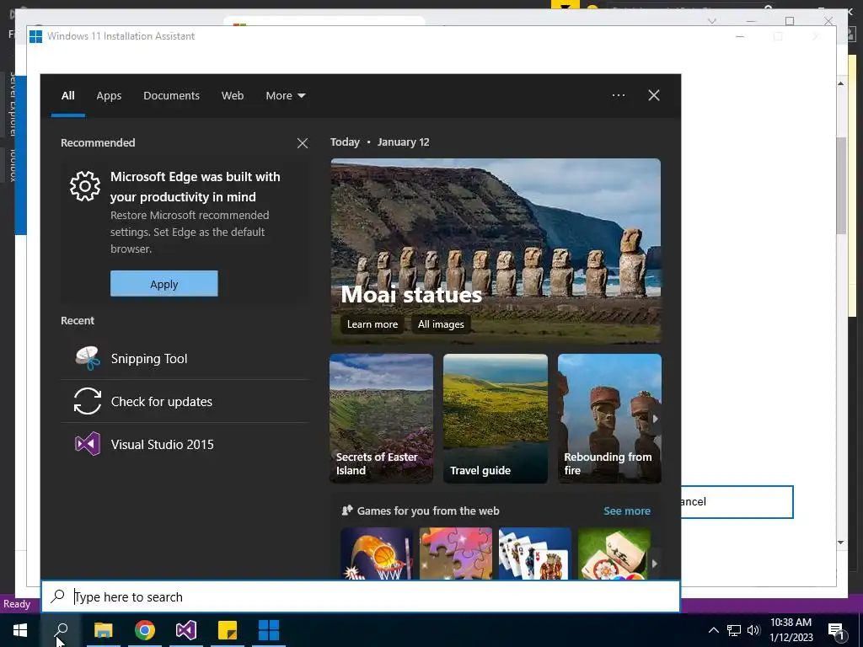Open Snipping Tool from recent list
Image resolution: width=863 pixels, height=647 pixels.
(x=185, y=359)
